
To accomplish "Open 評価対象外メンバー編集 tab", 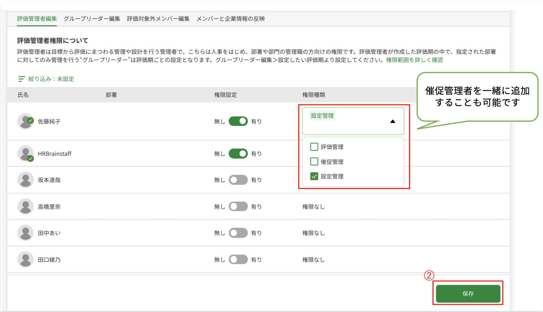I will (158, 19).
